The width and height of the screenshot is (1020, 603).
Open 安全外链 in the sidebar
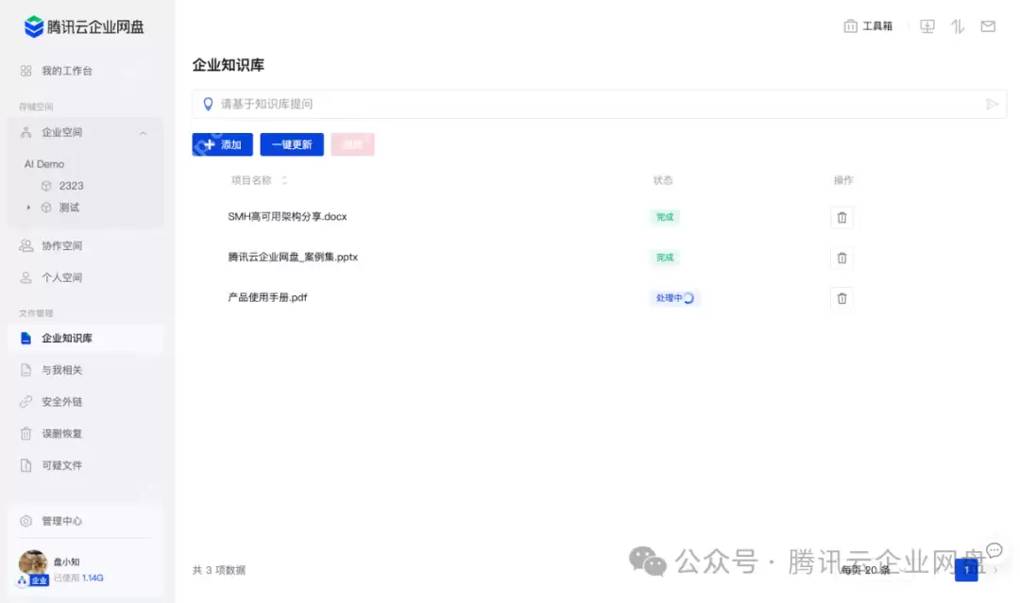(x=66, y=401)
